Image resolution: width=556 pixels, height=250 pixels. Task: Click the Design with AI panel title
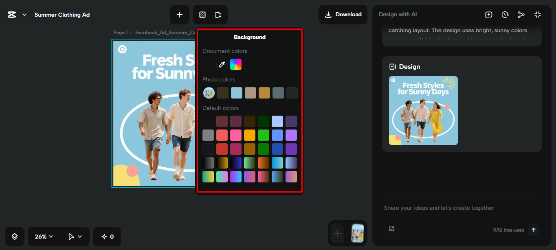(398, 14)
